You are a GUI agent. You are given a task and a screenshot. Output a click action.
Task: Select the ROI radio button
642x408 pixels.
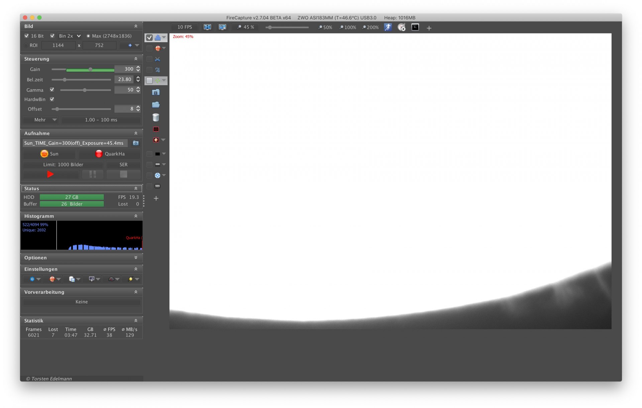[x=26, y=45]
